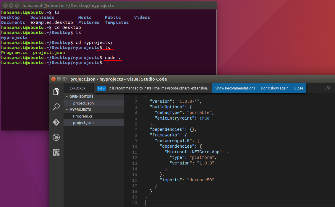335x207 pixels.
Task: Click "imports" key on line 16
Action: tap(171, 180)
